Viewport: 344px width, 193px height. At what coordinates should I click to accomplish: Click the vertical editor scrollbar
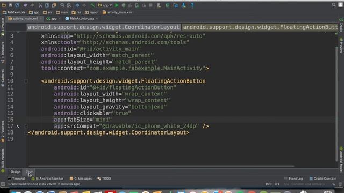point(336,104)
